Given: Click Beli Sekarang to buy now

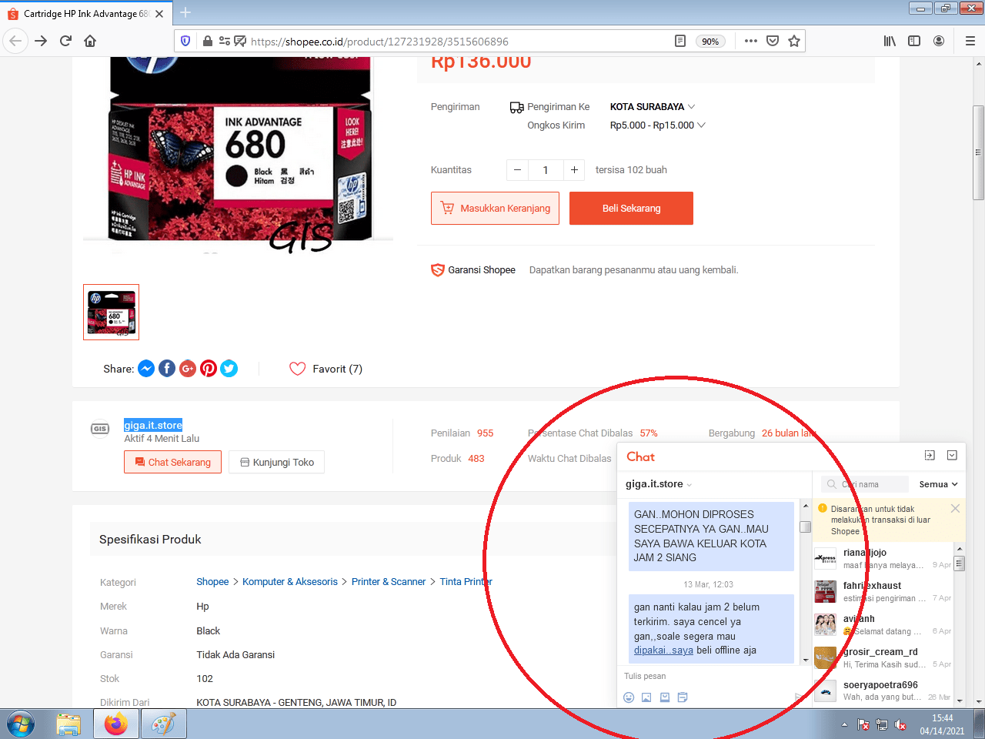Looking at the screenshot, I should [631, 208].
